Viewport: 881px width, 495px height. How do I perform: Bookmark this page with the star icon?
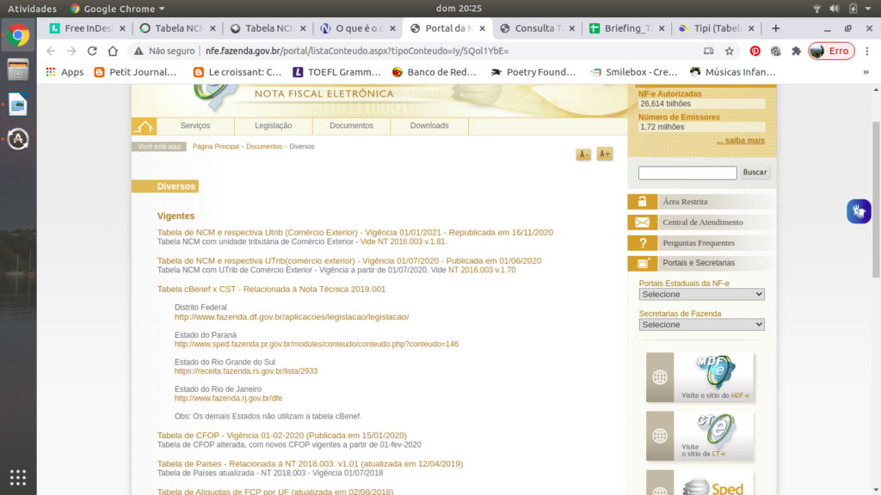729,51
